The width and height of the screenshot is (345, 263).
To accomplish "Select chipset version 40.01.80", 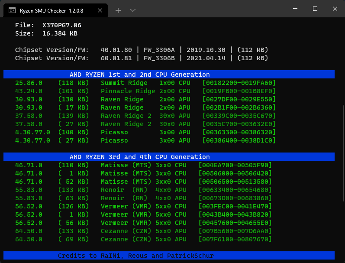I will click(116, 50).
